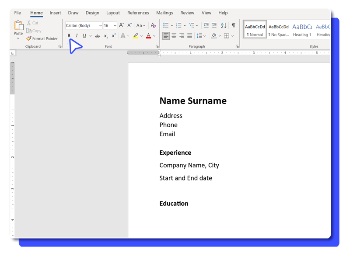Switch to the Mailings tab
The width and height of the screenshot is (350, 256).
point(164,13)
